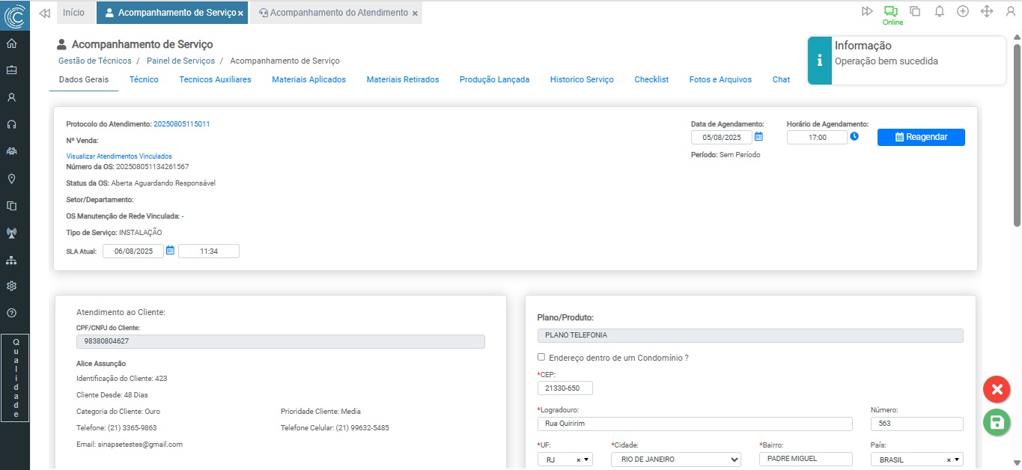Switch to the Materiais Aplicados tab
The image size is (1022, 470).
point(308,79)
